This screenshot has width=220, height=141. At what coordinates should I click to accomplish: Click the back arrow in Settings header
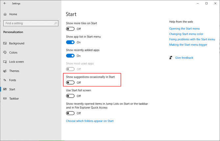5,3
